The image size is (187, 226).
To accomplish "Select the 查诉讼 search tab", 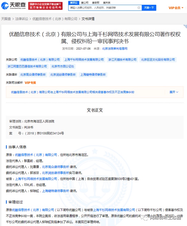I will (74, 3).
